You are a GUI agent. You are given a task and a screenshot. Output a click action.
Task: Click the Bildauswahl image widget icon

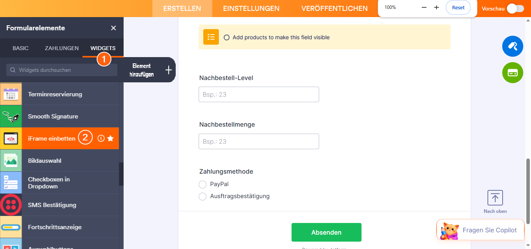click(x=11, y=160)
